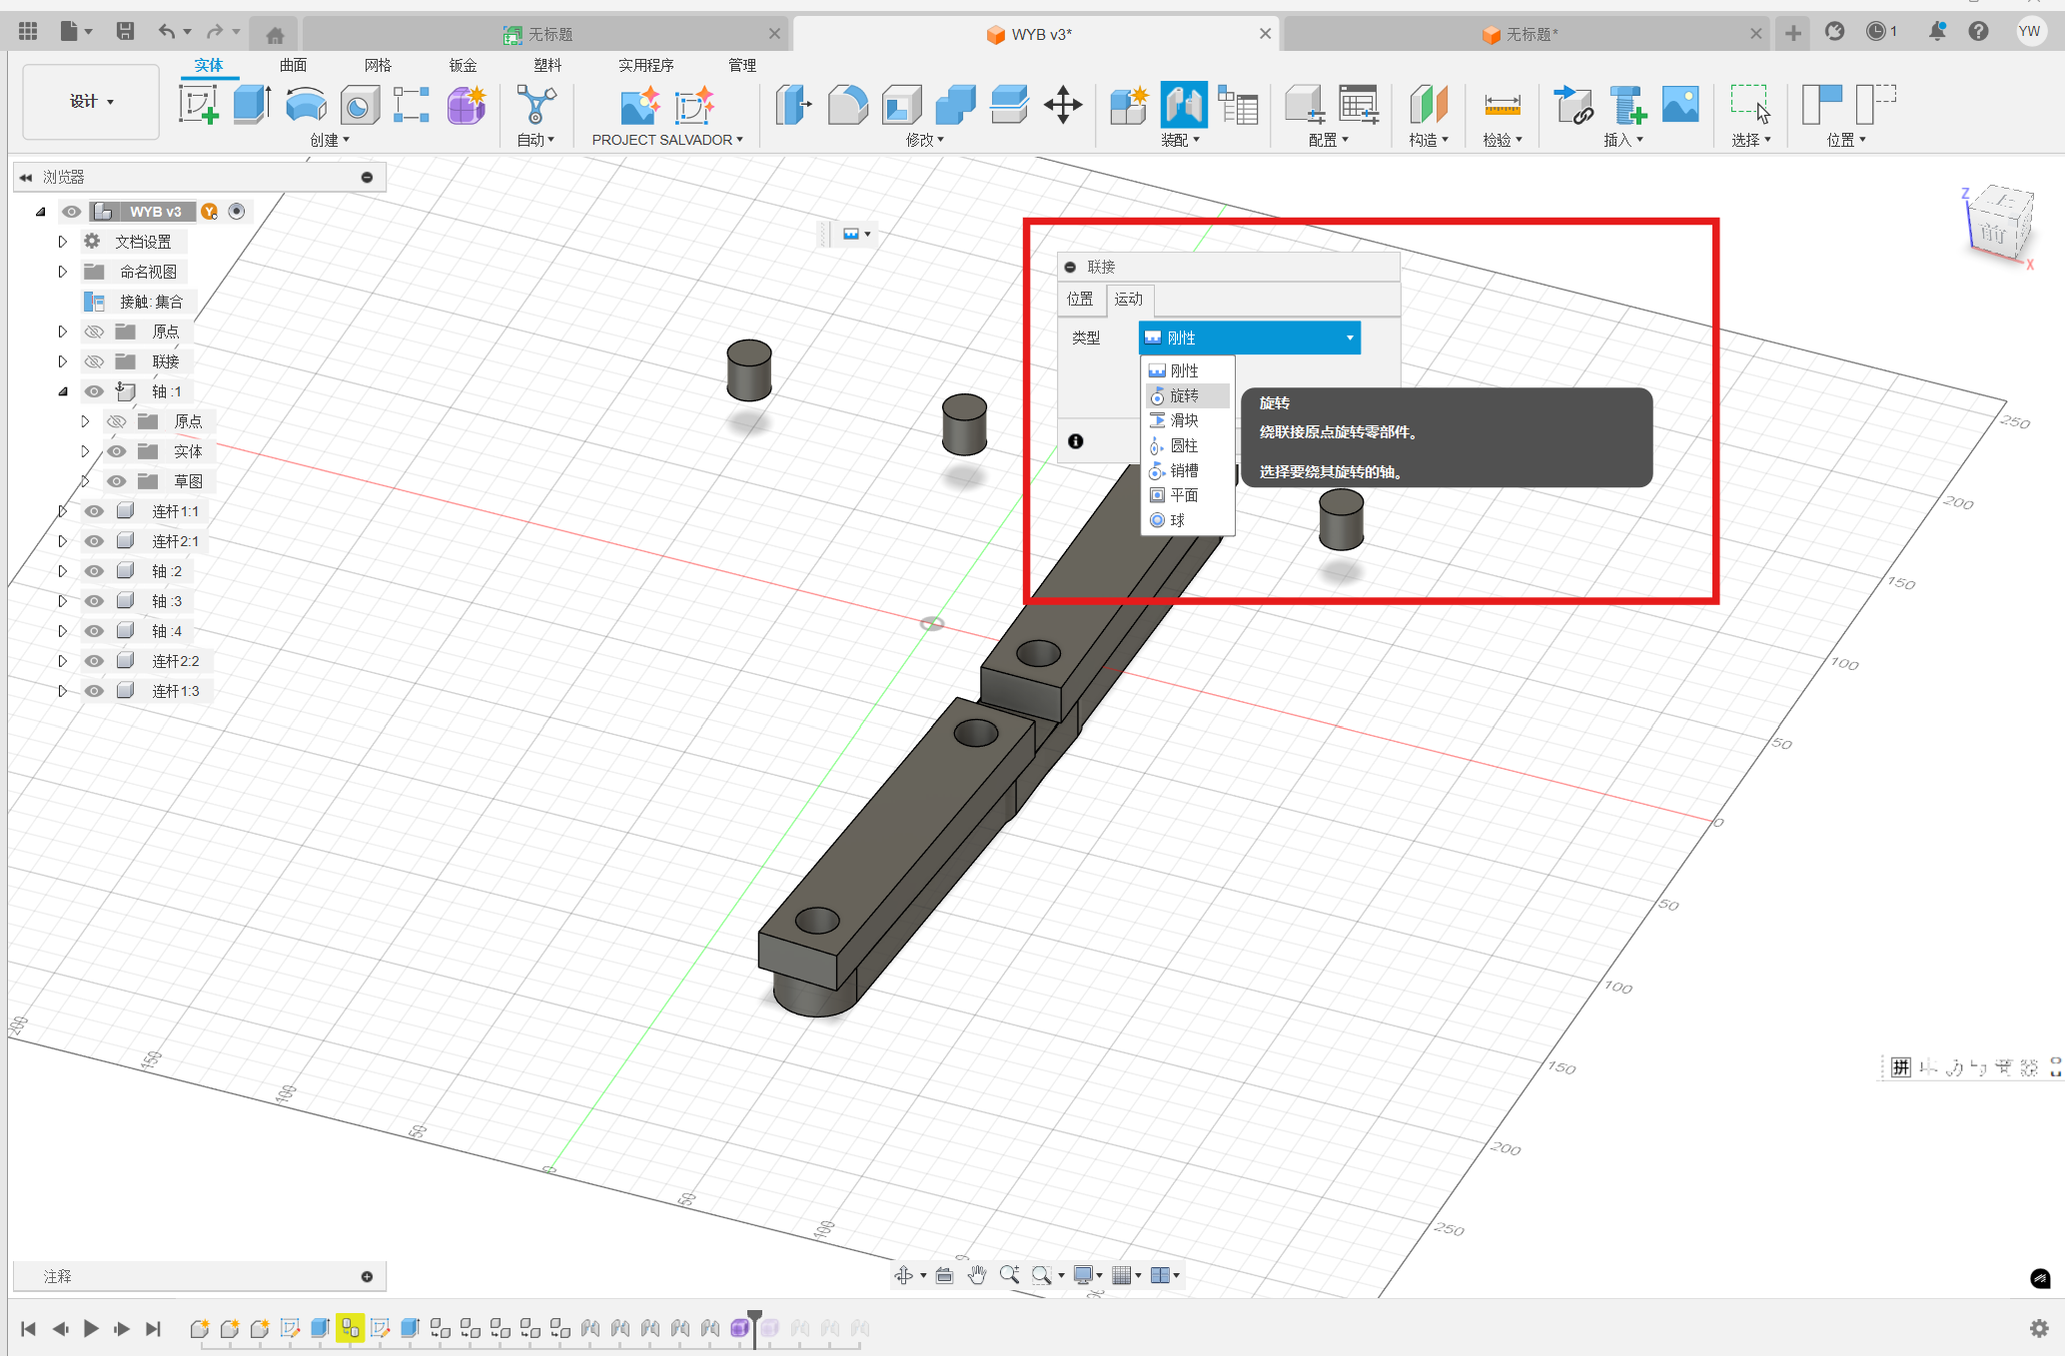Click the Hole tool icon
Viewport: 2065px width, 1356px height.
pyautogui.click(x=360, y=105)
